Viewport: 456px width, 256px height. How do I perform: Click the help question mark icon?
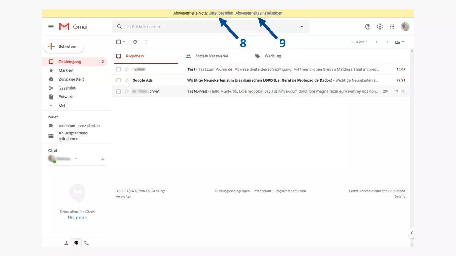tap(368, 27)
